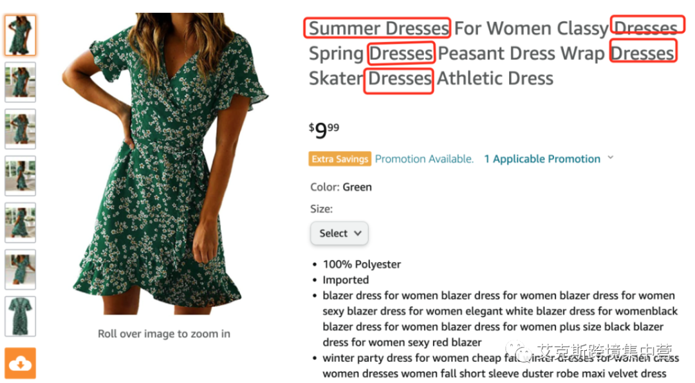Click the orange cloud download icon
The height and width of the screenshot is (383, 695).
[21, 363]
